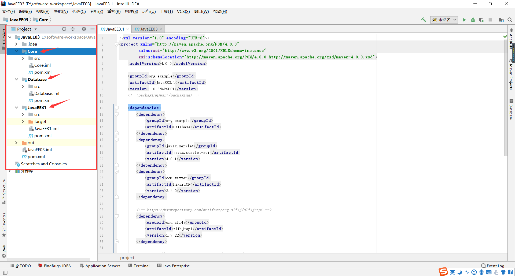
Task: Toggle fold at project tag line 2
Action: coord(117,44)
